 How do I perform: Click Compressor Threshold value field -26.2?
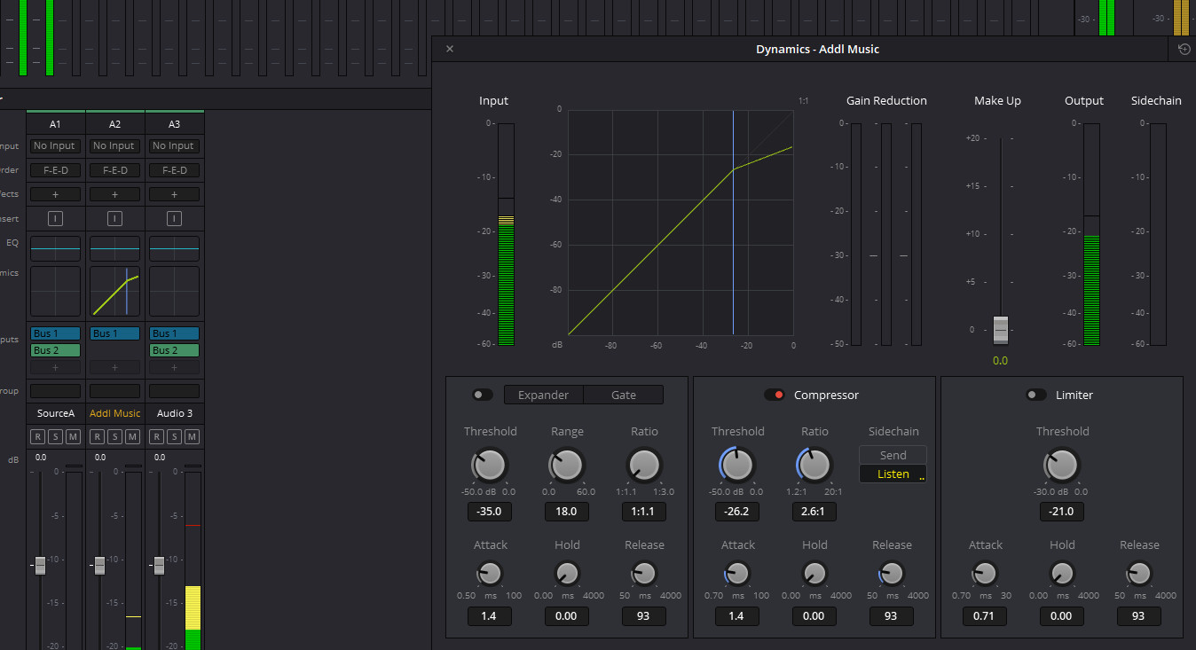coord(737,511)
